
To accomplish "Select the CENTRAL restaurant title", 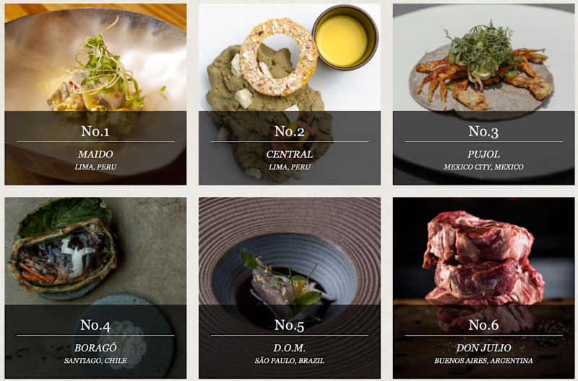I will pyautogui.click(x=290, y=154).
